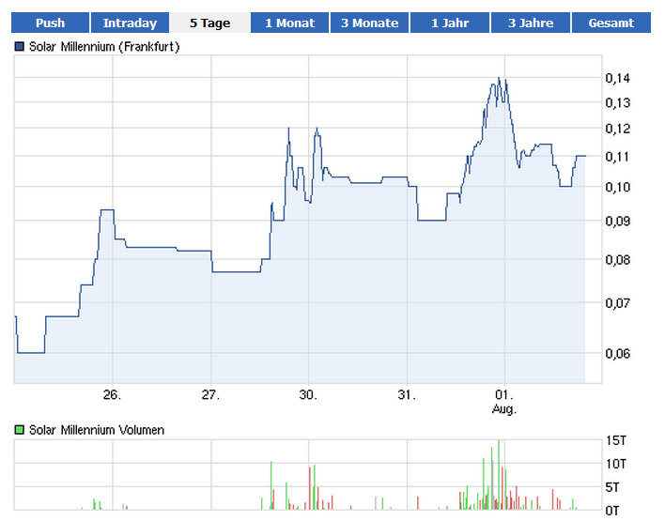Click the 15T volume axis label
The width and height of the screenshot is (665, 521).
[614, 441]
